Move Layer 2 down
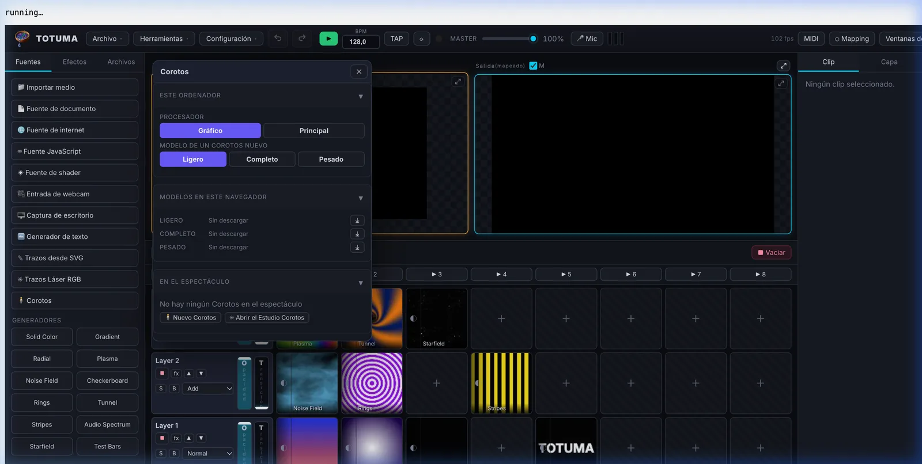The height and width of the screenshot is (464, 922). (201, 374)
